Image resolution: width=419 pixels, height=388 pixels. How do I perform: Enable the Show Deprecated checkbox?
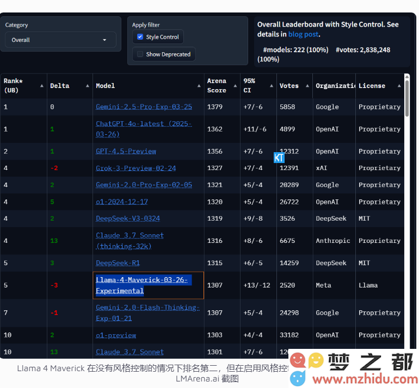click(x=140, y=54)
